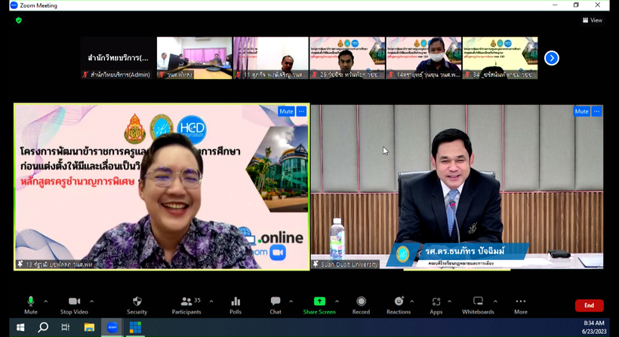Open the Chat panel
This screenshot has height=337, width=619.
click(276, 305)
